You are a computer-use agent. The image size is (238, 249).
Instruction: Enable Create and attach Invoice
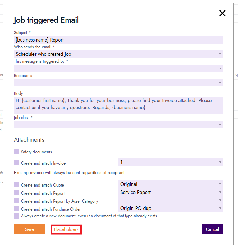click(16, 162)
